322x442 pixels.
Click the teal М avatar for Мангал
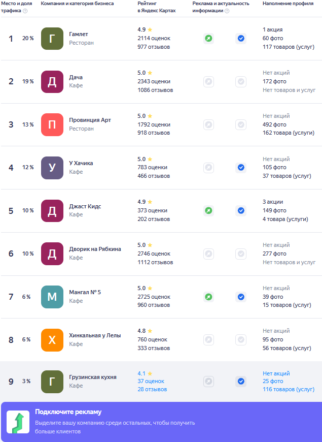coord(52,297)
